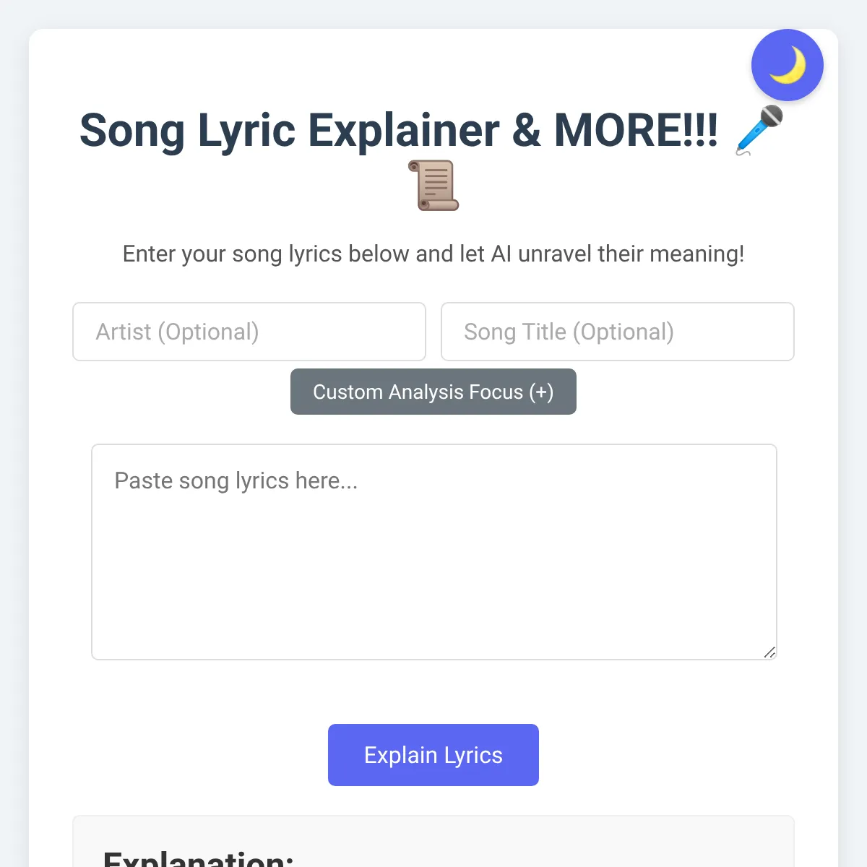Viewport: 867px width, 867px height.
Task: Focus the Artist (Optional) field
Action: (249, 332)
